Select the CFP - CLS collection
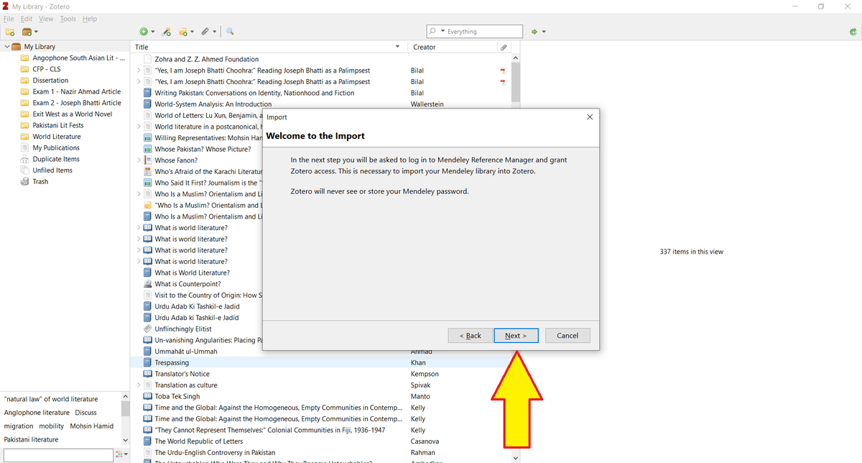The height and width of the screenshot is (463, 862). pyautogui.click(x=47, y=69)
